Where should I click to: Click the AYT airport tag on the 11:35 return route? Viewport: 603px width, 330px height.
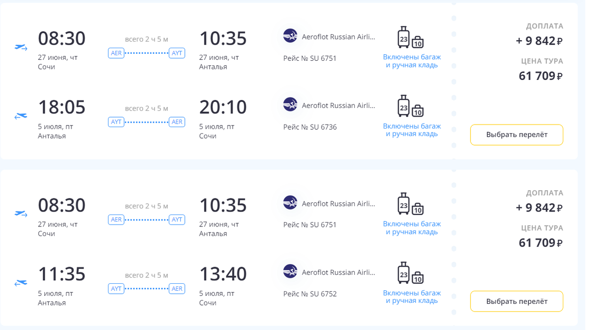[116, 288]
